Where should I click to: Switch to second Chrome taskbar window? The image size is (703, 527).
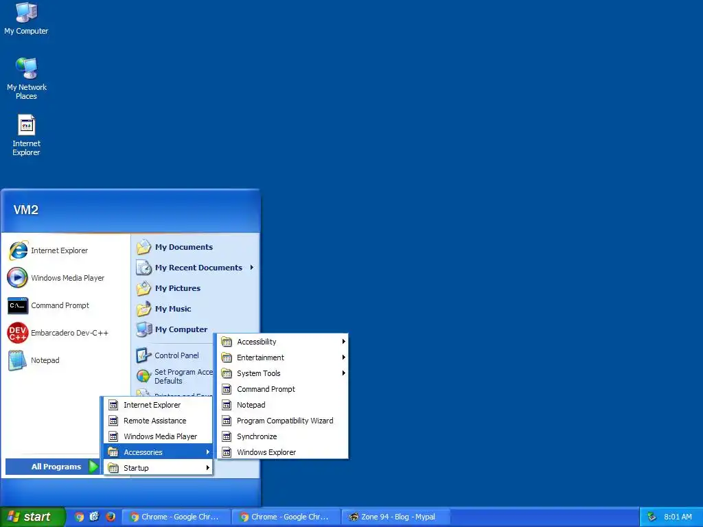(x=286, y=517)
